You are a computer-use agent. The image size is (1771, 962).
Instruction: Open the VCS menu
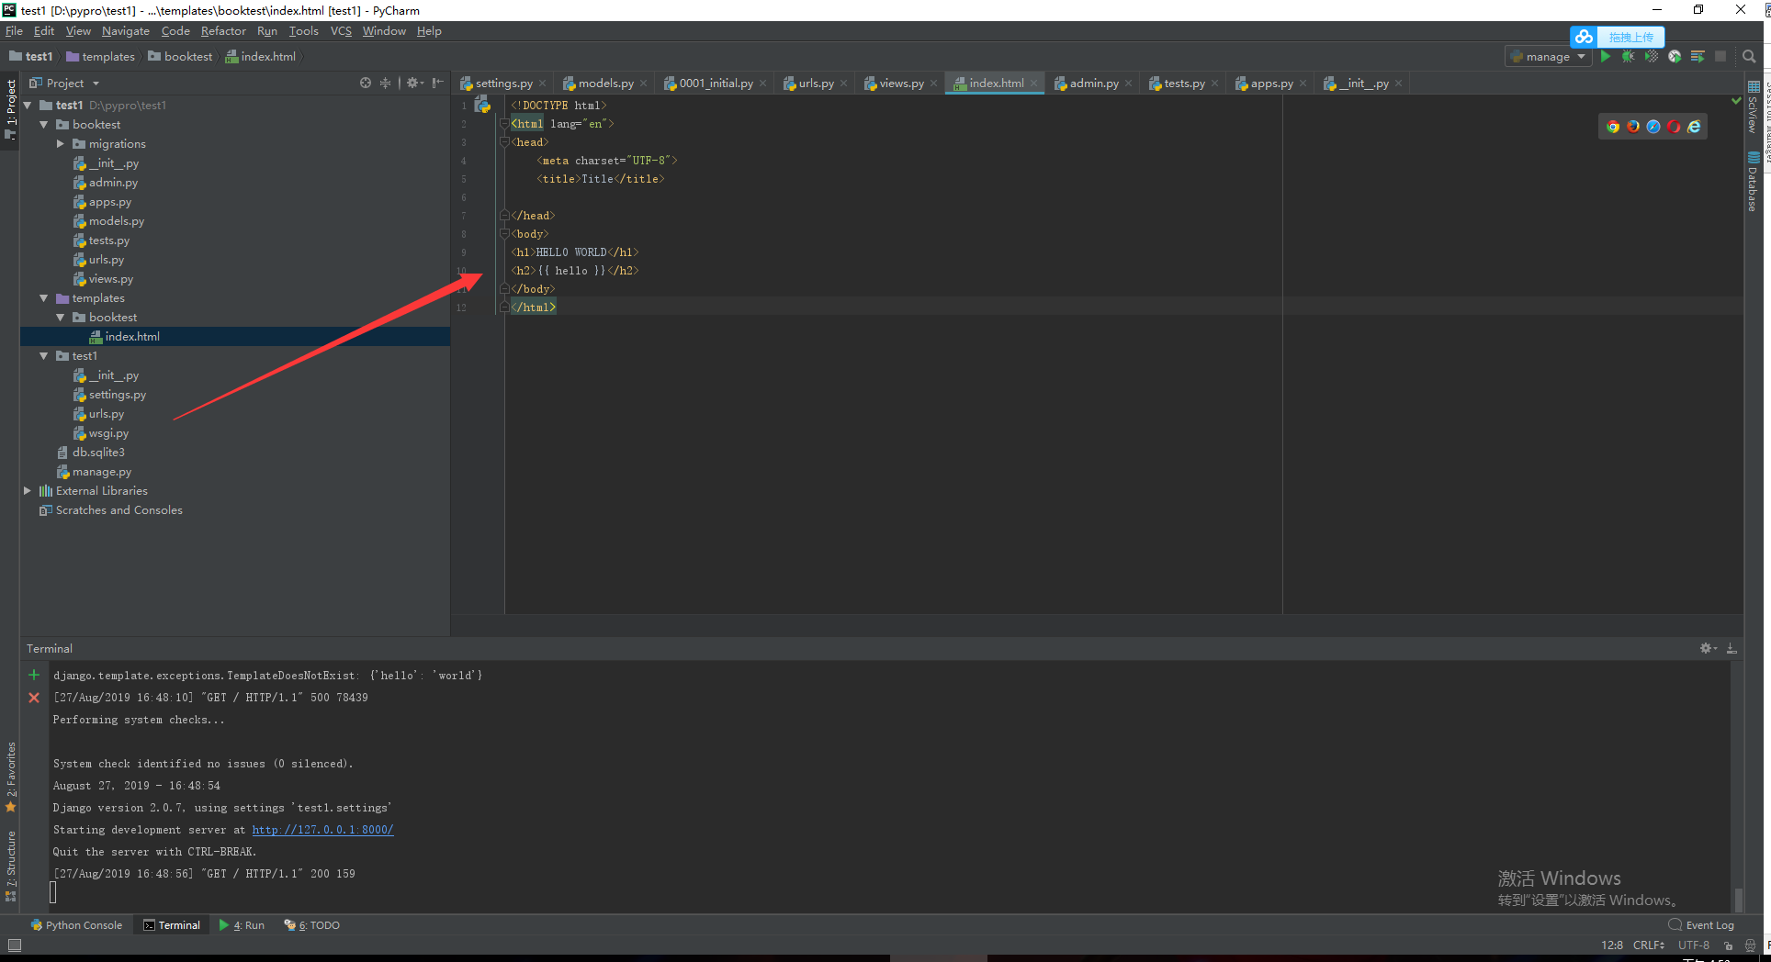tap(341, 31)
